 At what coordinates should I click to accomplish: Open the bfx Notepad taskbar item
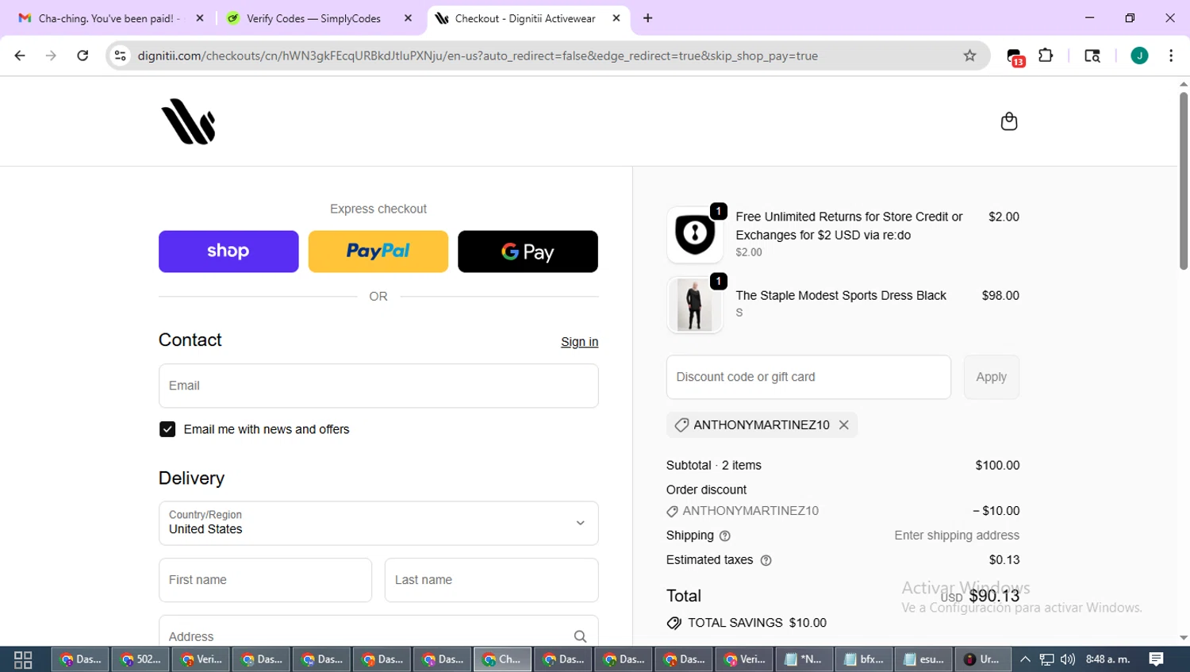point(865,659)
